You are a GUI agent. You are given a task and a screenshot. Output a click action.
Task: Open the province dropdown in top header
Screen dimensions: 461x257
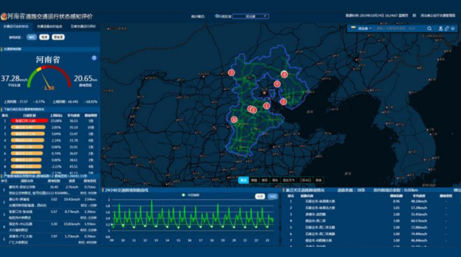coord(250,16)
